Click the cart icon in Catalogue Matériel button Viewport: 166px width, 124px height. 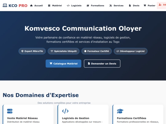click(x=51, y=64)
